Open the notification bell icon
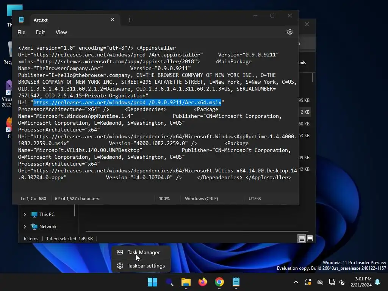The height and width of the screenshot is (291, 388). point(378,282)
